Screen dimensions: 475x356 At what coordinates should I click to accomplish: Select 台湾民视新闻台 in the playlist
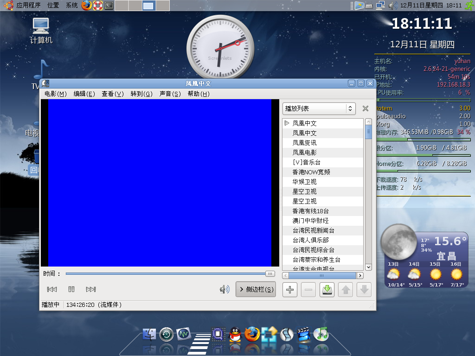[x=323, y=230]
